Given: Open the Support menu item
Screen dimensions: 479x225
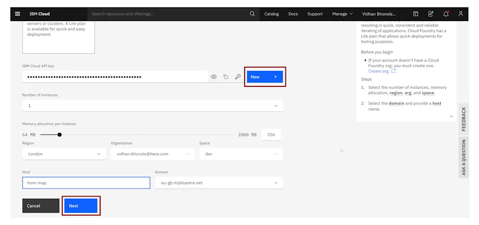Looking at the screenshot, I should [x=315, y=14].
